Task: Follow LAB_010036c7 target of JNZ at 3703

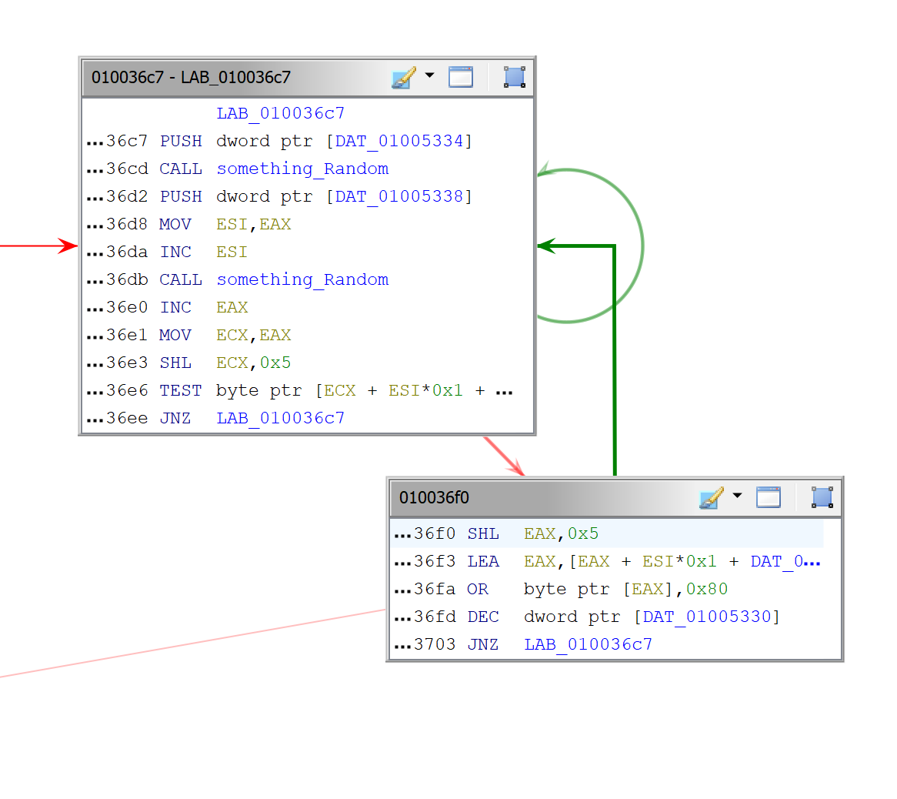Action: point(588,644)
